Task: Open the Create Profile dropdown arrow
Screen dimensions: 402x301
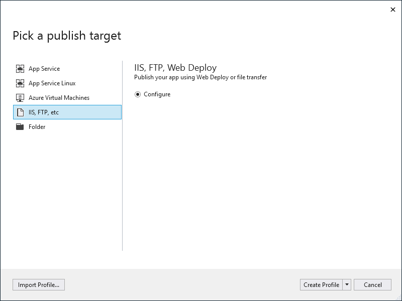Action: click(347, 284)
